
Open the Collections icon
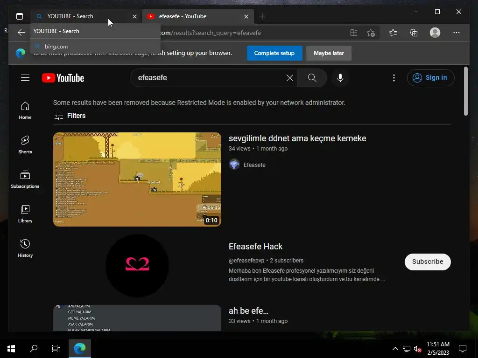[x=414, y=33]
